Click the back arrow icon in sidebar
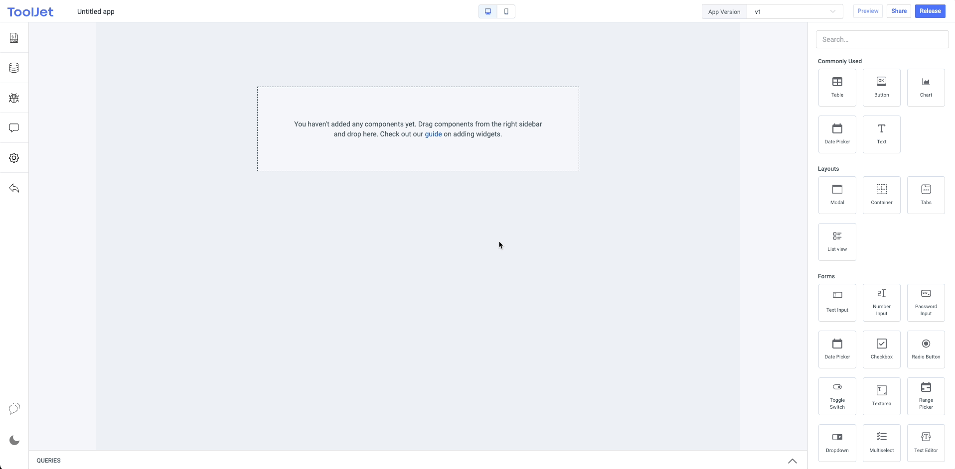Viewport: 955px width, 469px height. tap(14, 188)
